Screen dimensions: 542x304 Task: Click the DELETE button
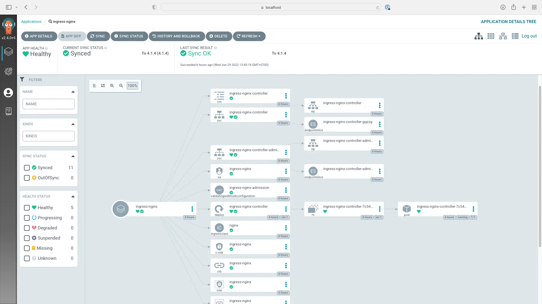coord(219,36)
